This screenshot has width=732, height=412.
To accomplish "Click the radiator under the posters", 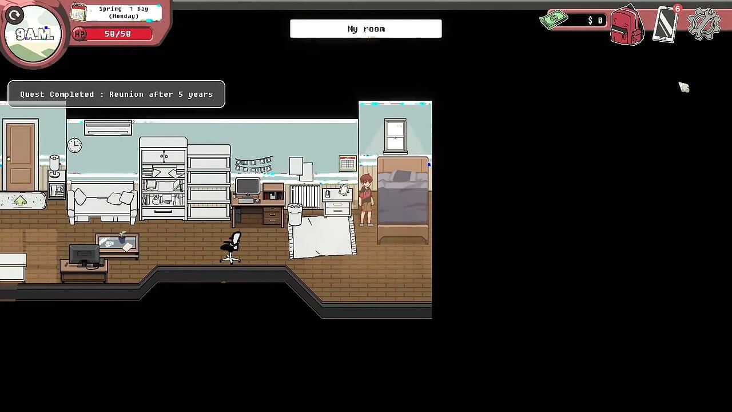I will pos(304,196).
